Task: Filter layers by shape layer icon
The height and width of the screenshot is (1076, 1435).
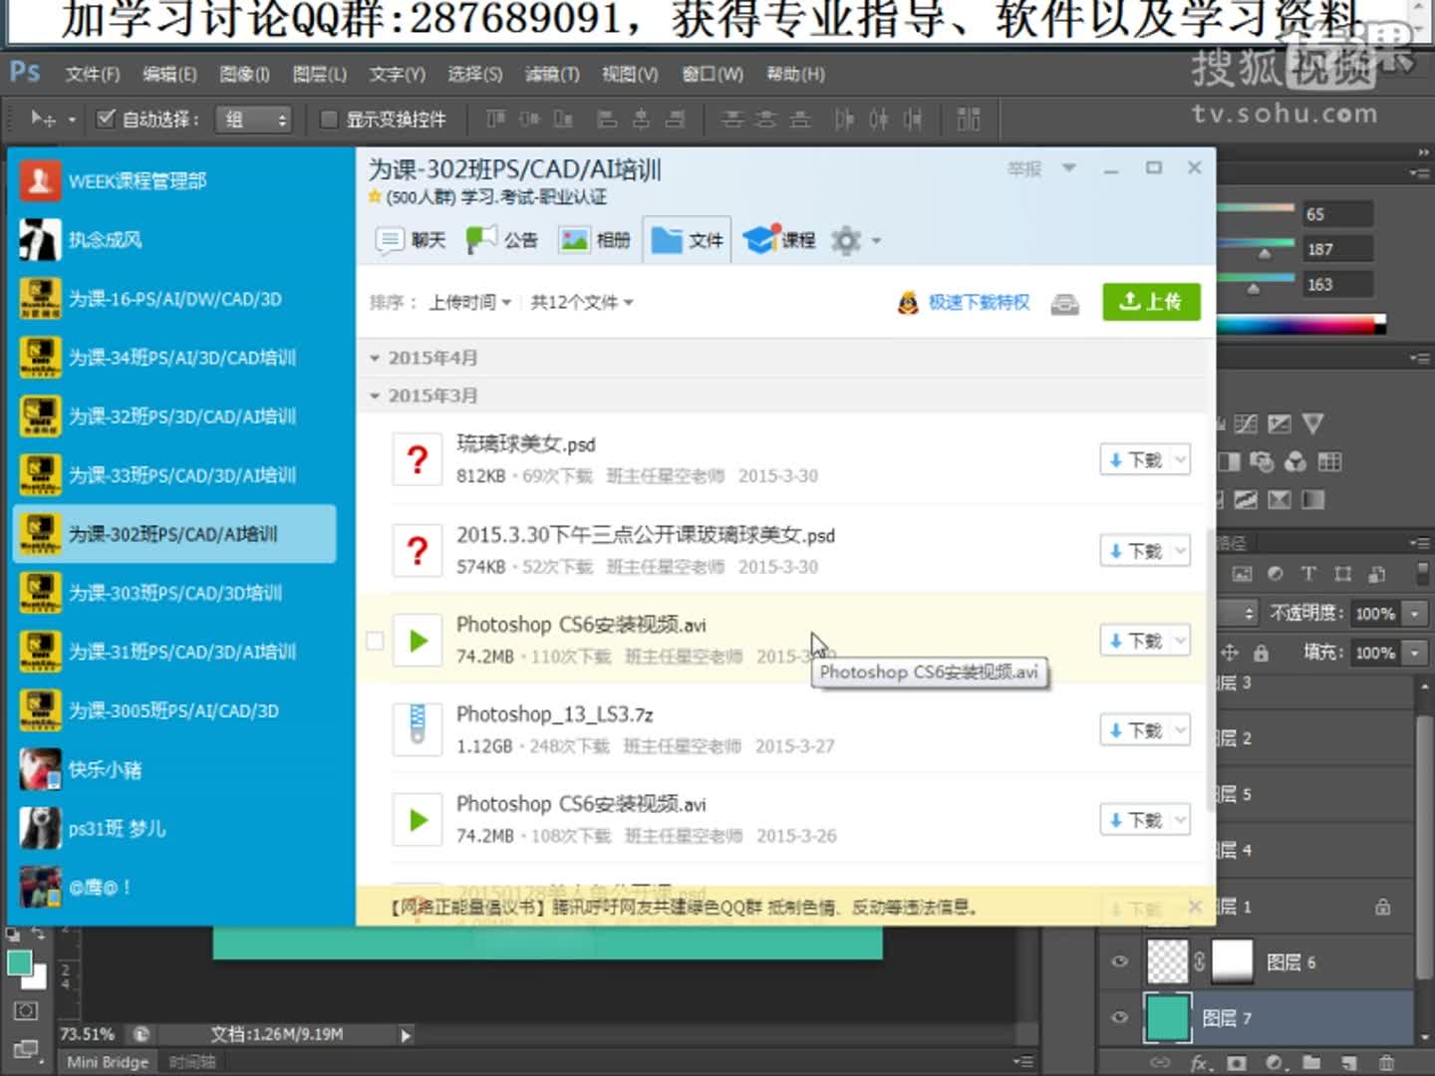Action: [1343, 574]
